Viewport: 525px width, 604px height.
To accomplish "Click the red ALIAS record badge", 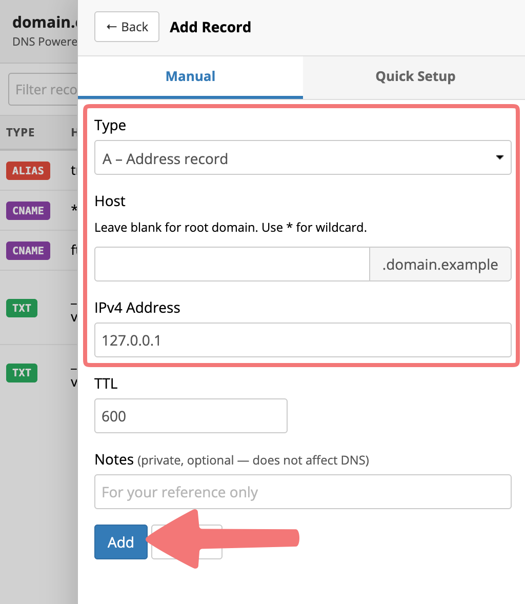I will click(28, 171).
